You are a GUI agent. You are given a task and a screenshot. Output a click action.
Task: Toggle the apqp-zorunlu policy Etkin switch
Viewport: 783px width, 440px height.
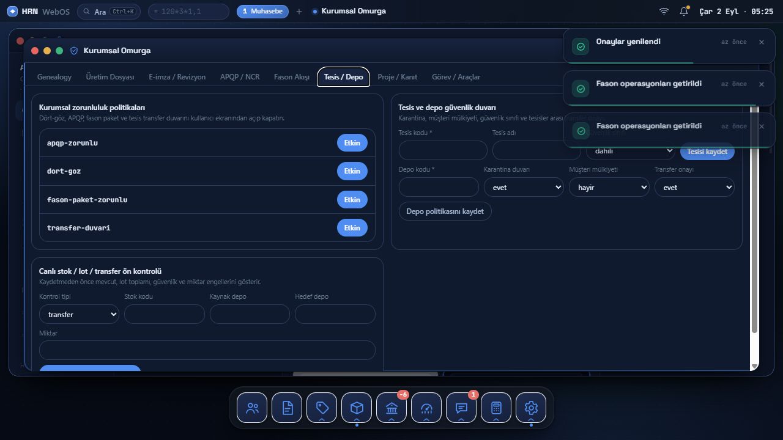(352, 143)
